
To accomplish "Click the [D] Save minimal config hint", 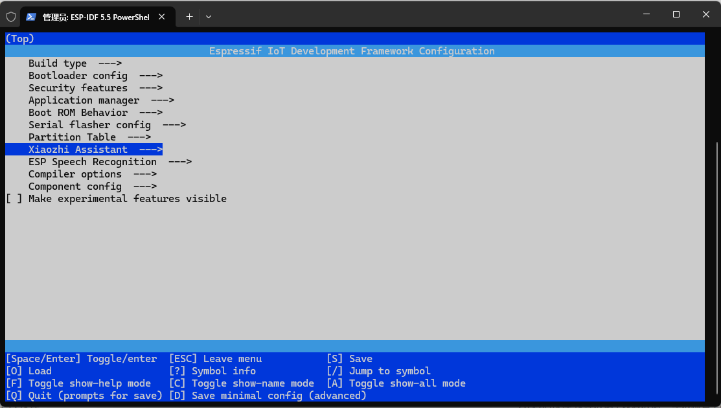I will [x=268, y=396].
